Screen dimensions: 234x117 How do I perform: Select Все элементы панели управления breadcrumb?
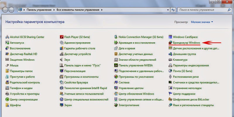coord(78,10)
